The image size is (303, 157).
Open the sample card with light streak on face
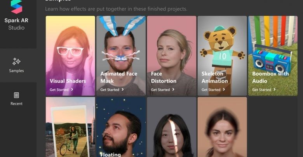172,127
